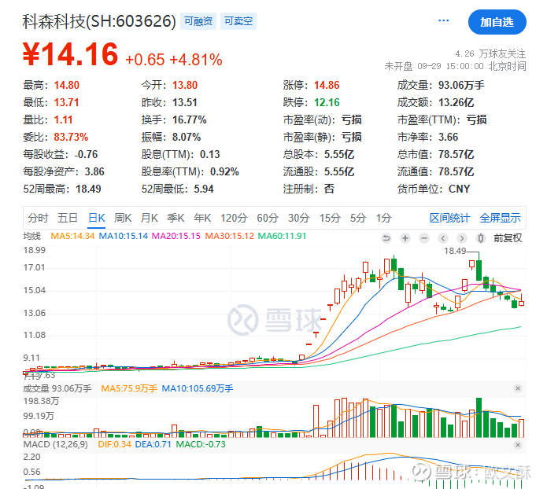The image size is (547, 489).
Task: Switch to the 分时 chart tab
Action: coord(38,218)
